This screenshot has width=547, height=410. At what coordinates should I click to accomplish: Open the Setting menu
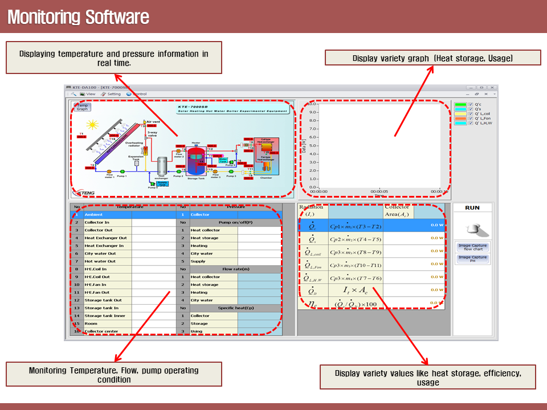tap(111, 94)
